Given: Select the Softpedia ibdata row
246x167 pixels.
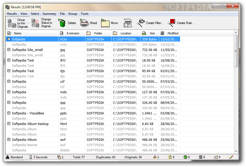Looking at the screenshot, I should pos(93,150).
